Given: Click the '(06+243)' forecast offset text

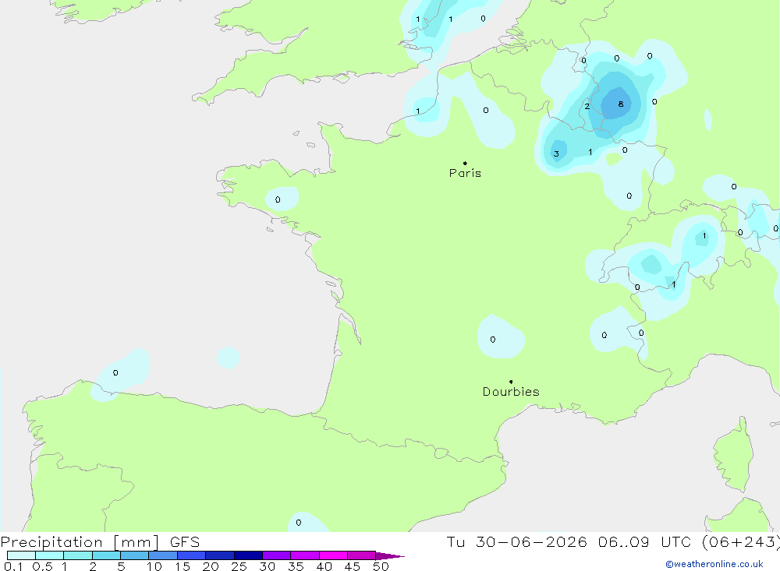Looking at the screenshot, I should coord(741,541).
